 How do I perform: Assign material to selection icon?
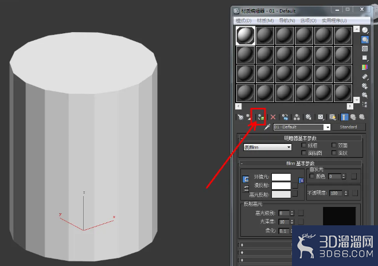(x=260, y=117)
